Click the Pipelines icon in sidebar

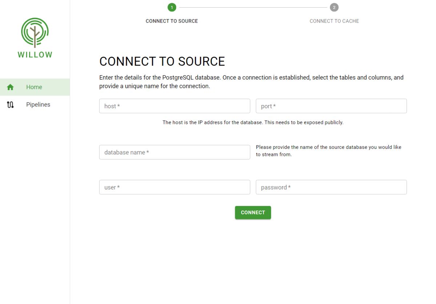pyautogui.click(x=11, y=105)
